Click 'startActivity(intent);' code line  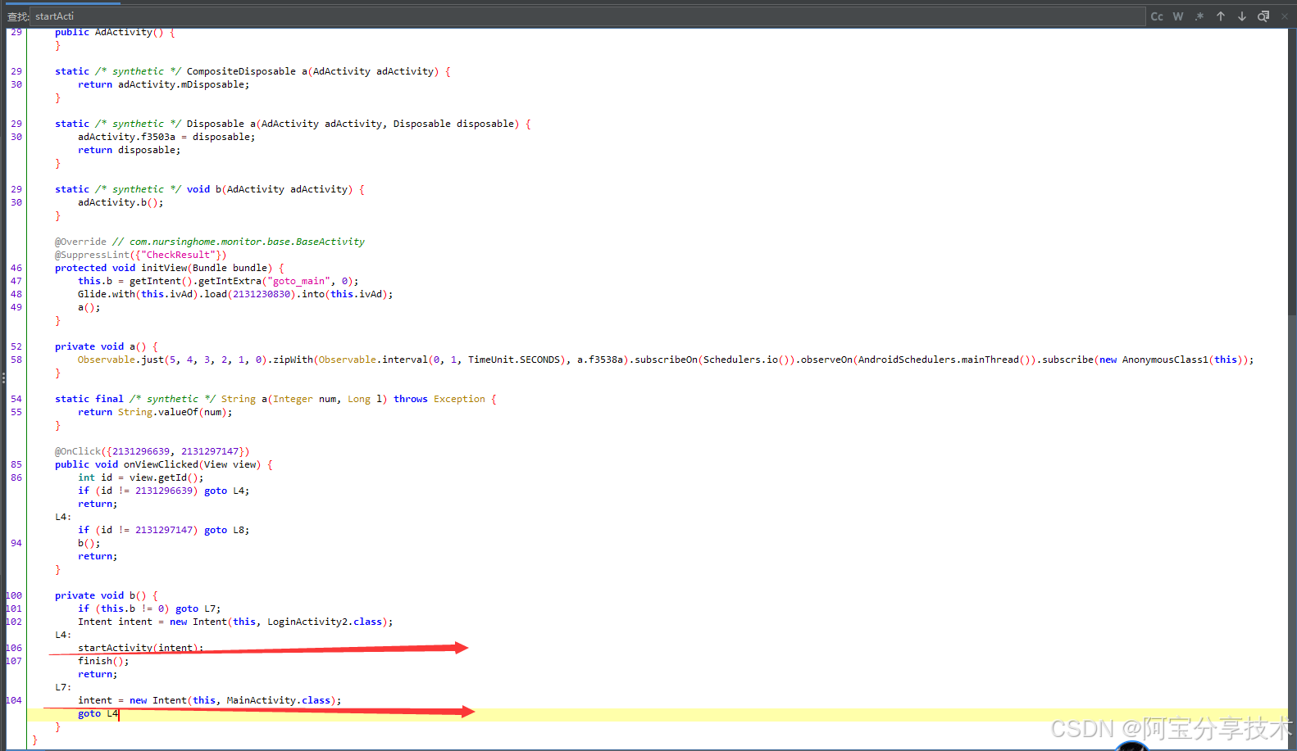pyautogui.click(x=140, y=648)
